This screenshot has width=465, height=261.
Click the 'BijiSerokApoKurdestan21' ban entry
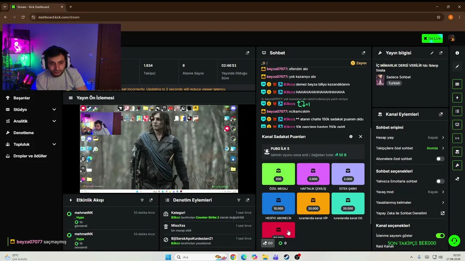click(x=207, y=241)
